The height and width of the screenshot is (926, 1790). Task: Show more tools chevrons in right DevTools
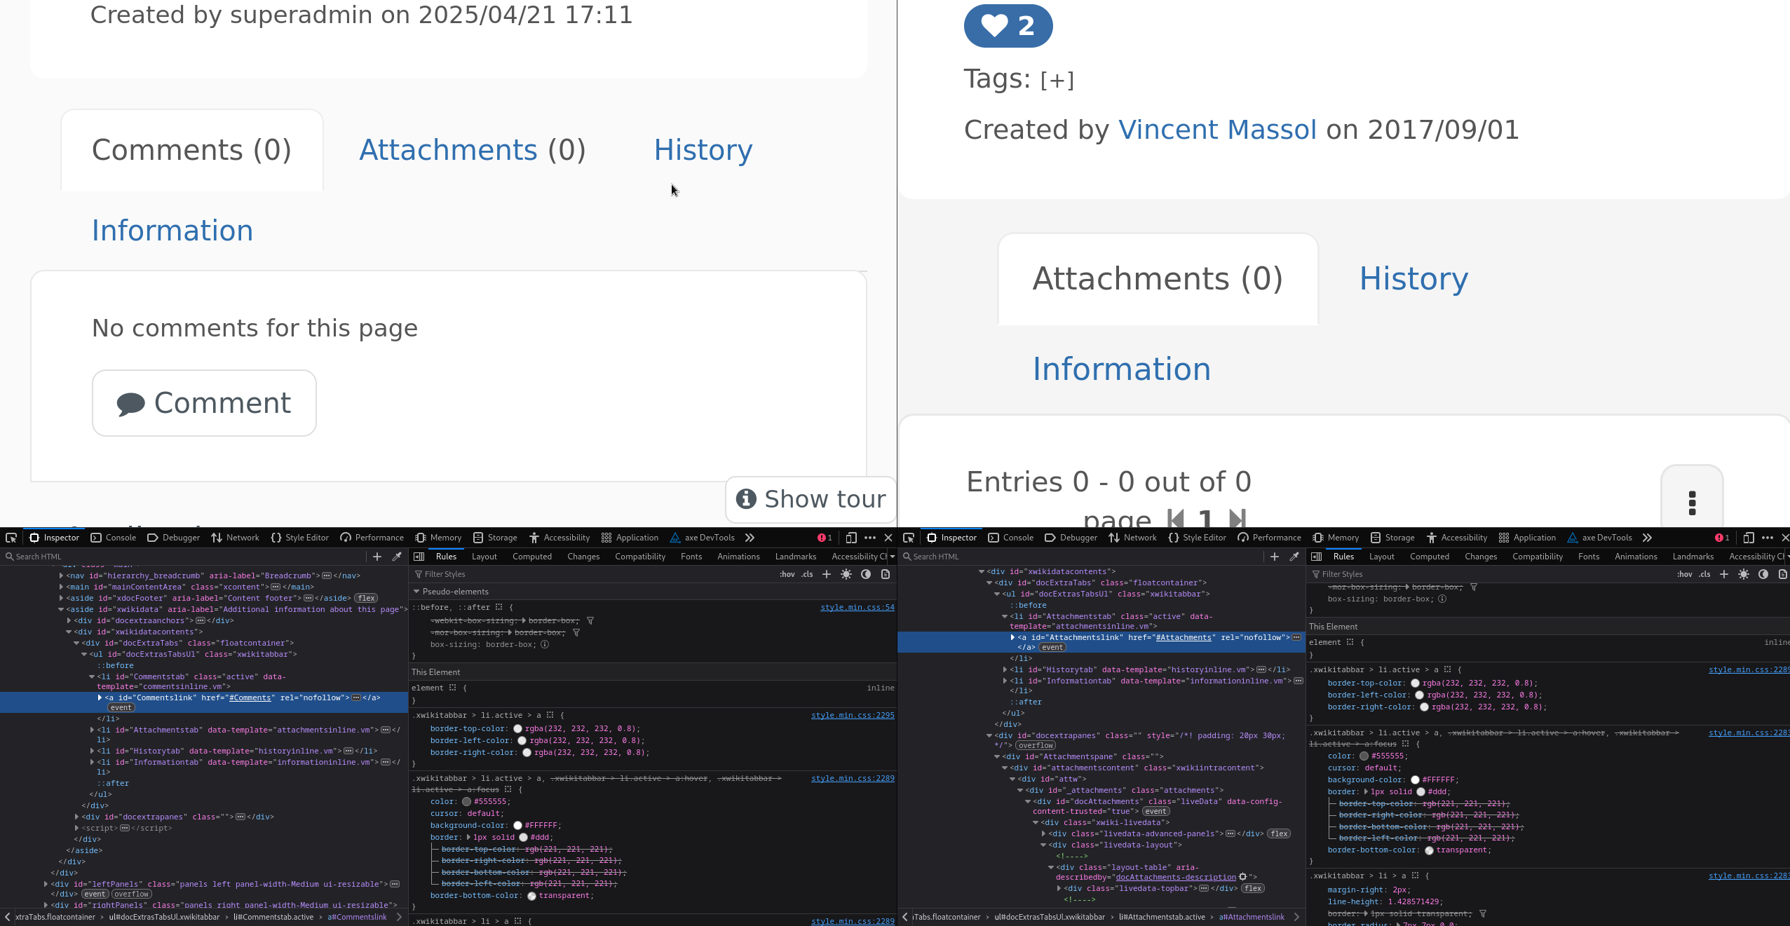tap(1647, 538)
